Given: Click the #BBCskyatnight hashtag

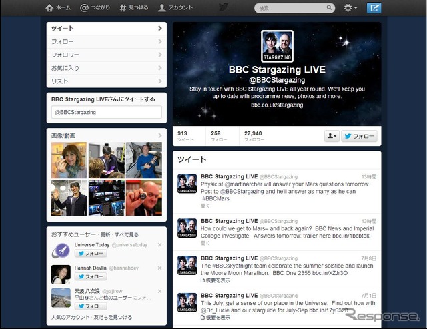Looking at the screenshot, I should (234, 266).
